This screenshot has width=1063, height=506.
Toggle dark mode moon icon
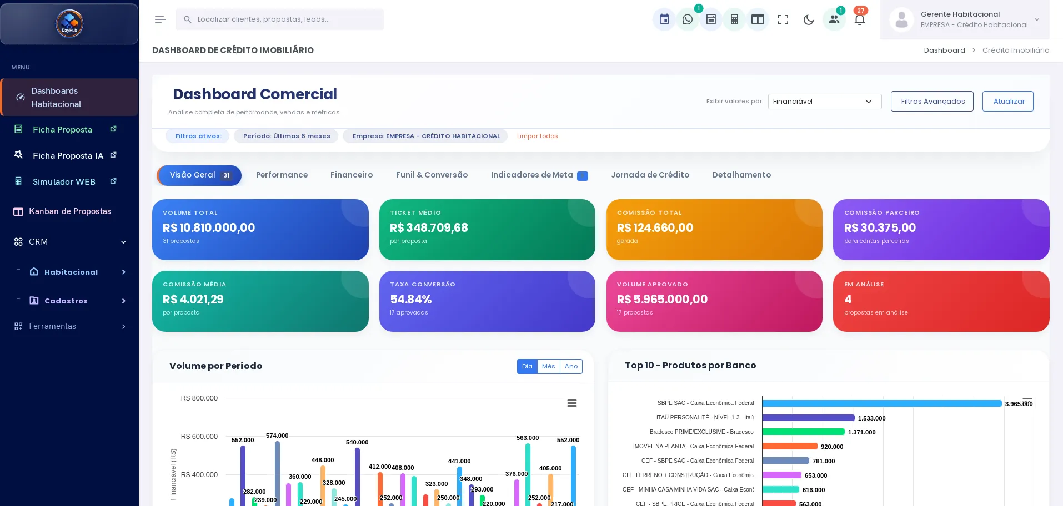pos(809,19)
